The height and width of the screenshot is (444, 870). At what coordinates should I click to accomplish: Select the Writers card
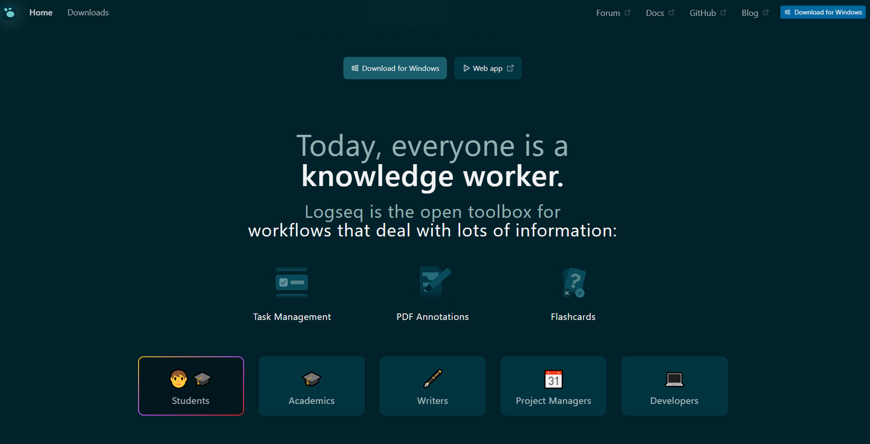pyautogui.click(x=432, y=386)
